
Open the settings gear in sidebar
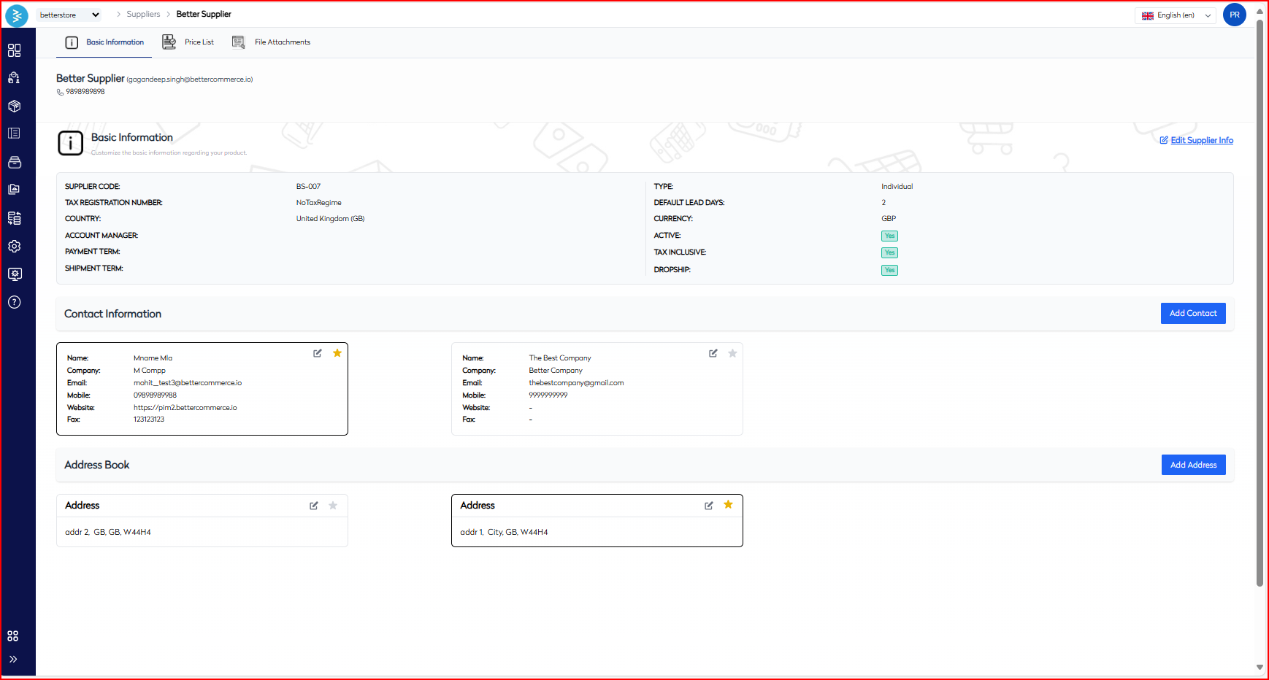pyautogui.click(x=14, y=247)
